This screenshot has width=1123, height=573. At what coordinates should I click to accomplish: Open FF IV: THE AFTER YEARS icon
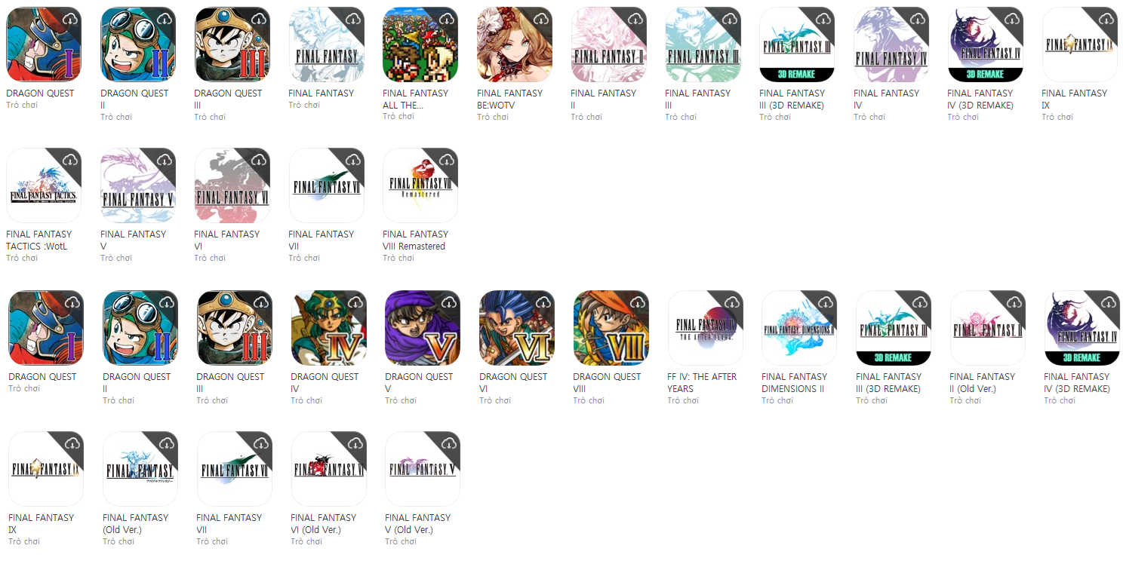pyautogui.click(x=706, y=328)
